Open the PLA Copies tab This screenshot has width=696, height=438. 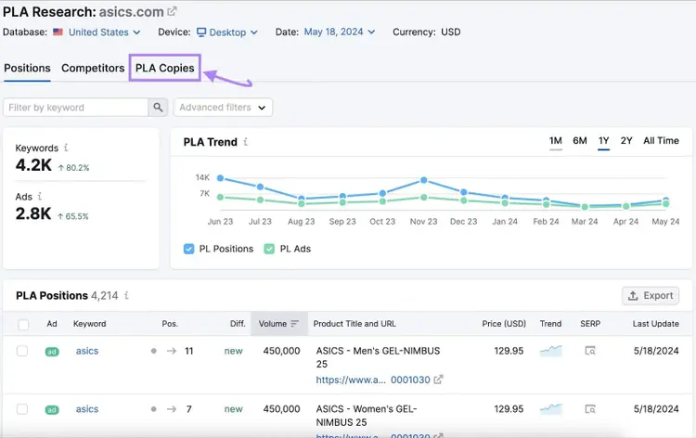(164, 68)
